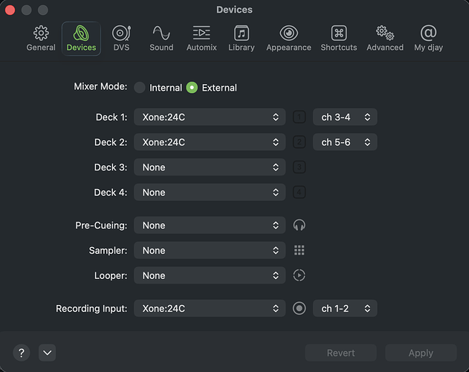Select Internal mixer mode
This screenshot has width=469, height=372.
tap(140, 88)
